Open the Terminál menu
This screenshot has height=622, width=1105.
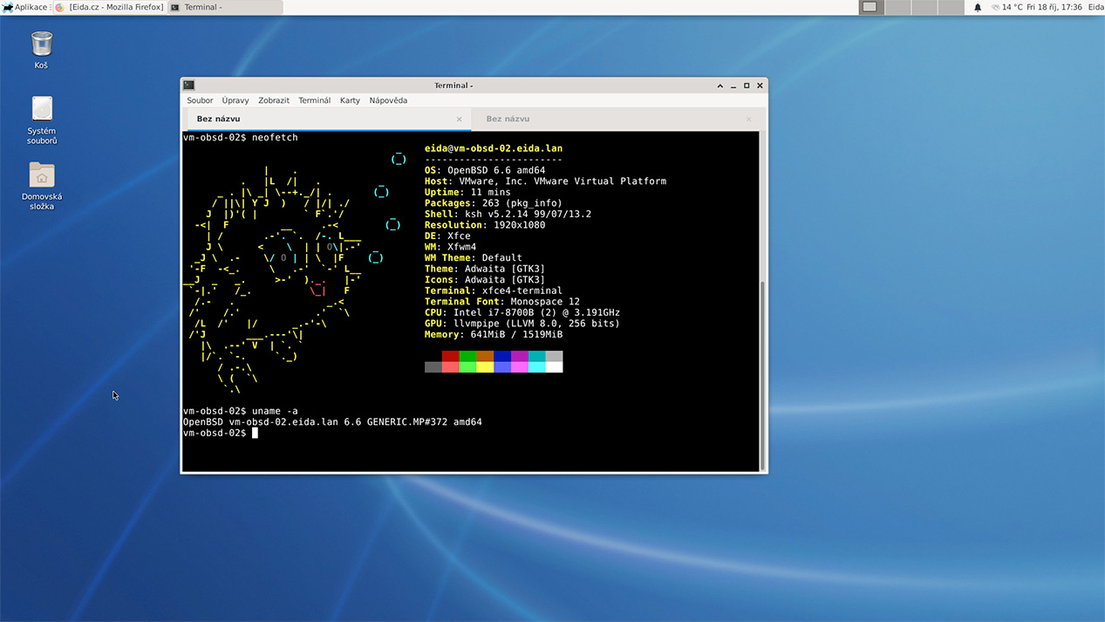pos(314,100)
